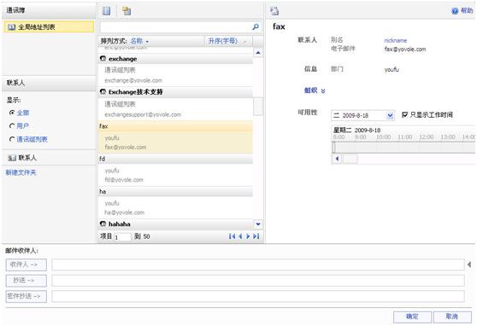Click the 密件抄送 button
Image resolution: width=477 pixels, height=325 pixels.
tap(26, 296)
